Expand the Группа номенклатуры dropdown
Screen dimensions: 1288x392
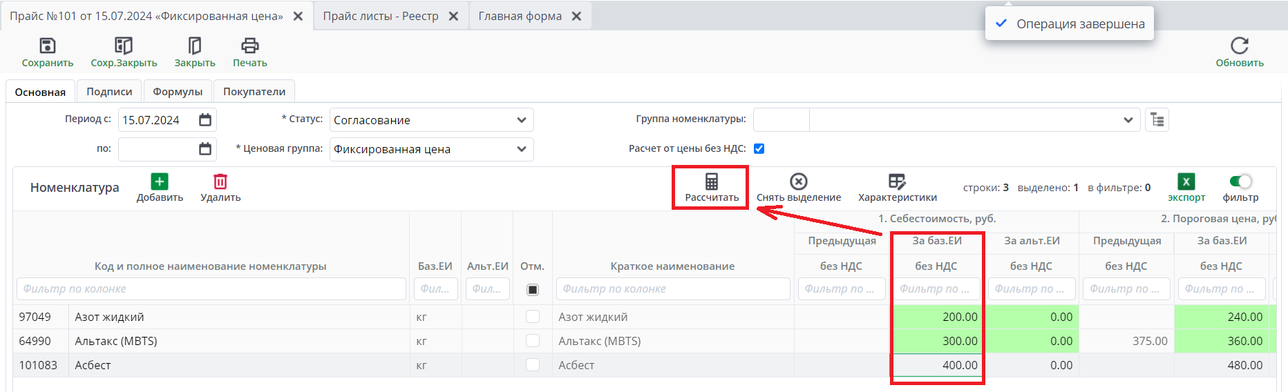[1128, 120]
